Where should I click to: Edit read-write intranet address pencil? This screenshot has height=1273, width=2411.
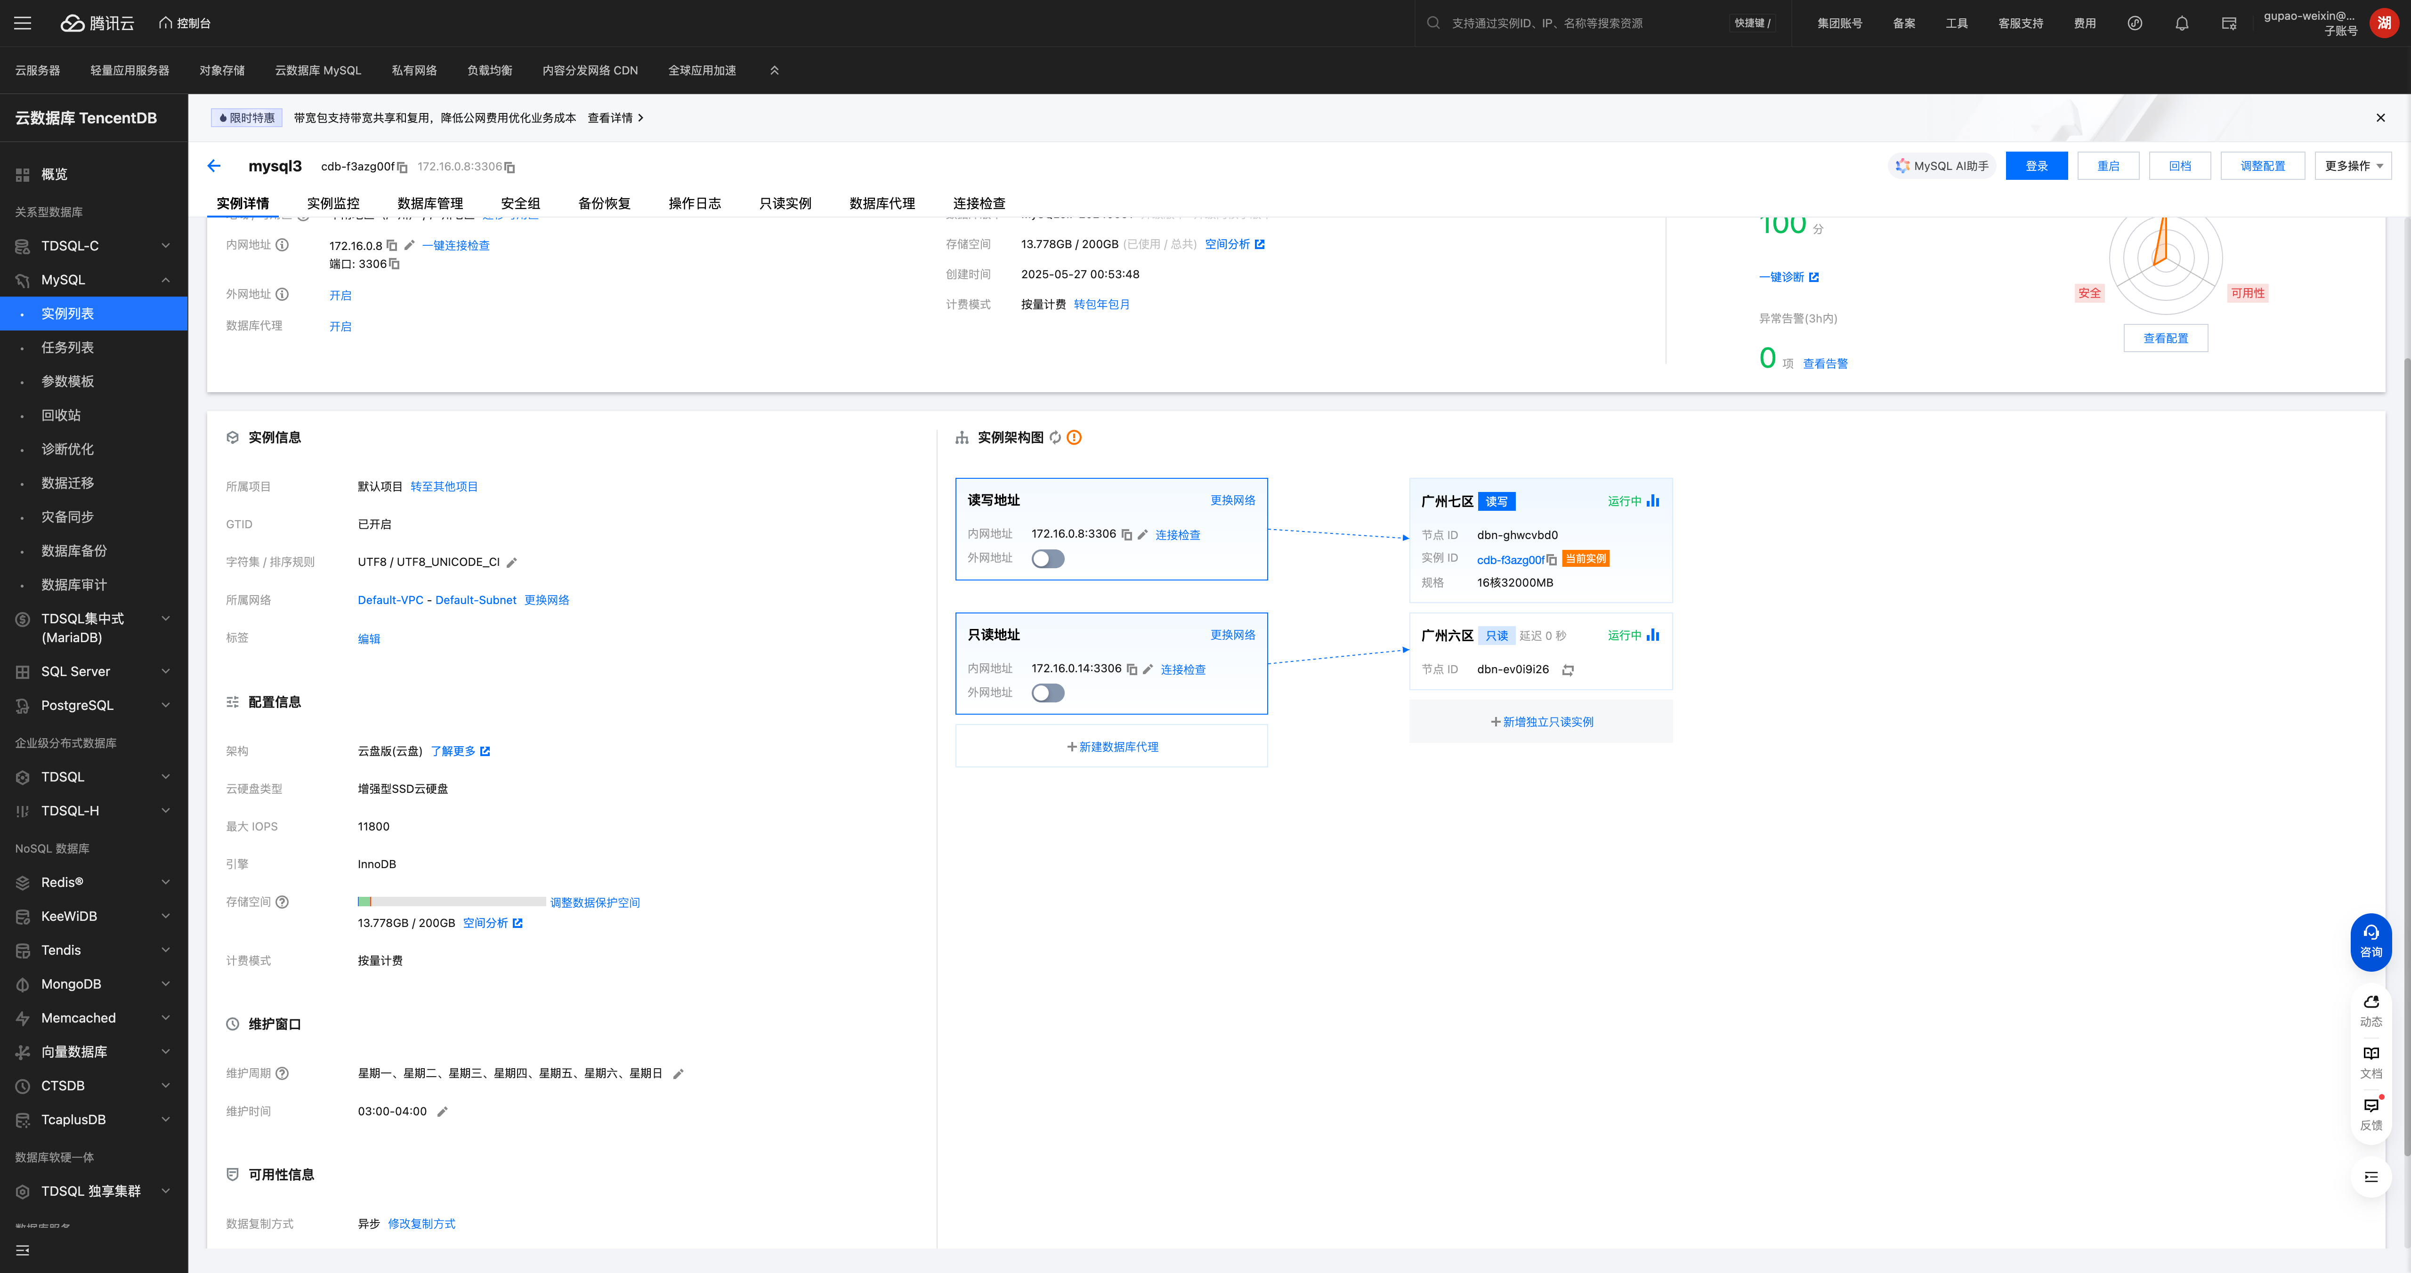pos(1142,534)
